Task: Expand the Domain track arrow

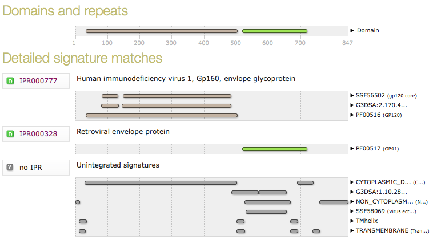Action: (352, 31)
